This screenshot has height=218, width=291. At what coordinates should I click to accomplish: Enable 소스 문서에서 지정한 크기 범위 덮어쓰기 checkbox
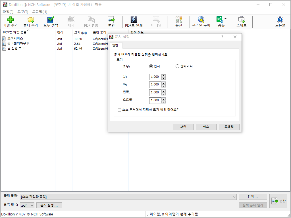(120, 110)
